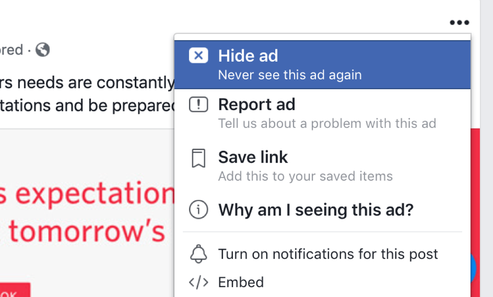Click the bookmark icon beside Save link
Image resolution: width=493 pixels, height=297 pixels.
tap(198, 159)
